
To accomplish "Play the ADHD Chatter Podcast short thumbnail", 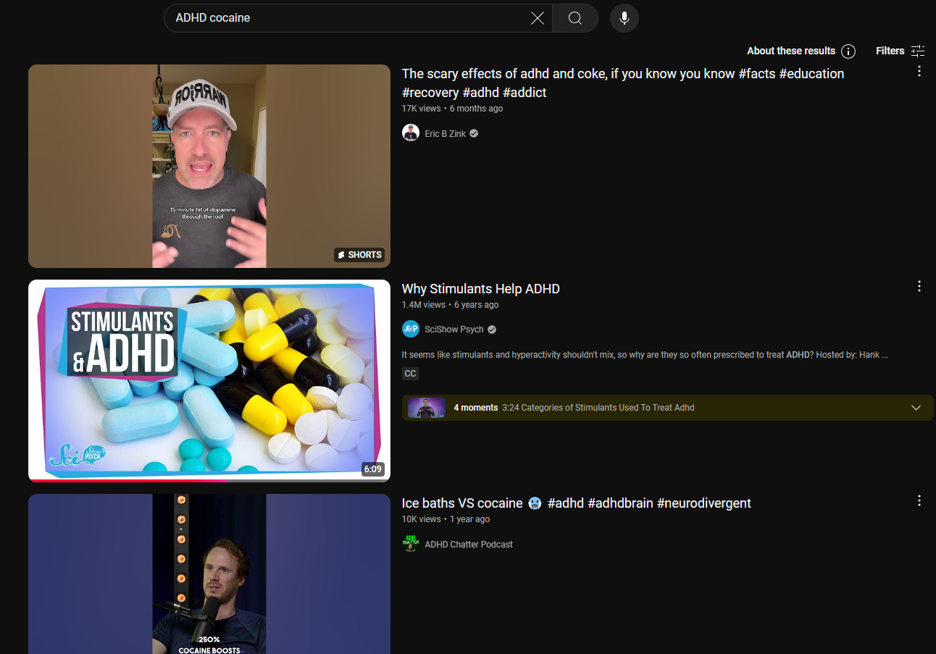I will point(209,574).
